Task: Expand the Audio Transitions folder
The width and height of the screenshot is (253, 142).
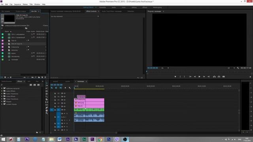Action: click(x=2, y=94)
